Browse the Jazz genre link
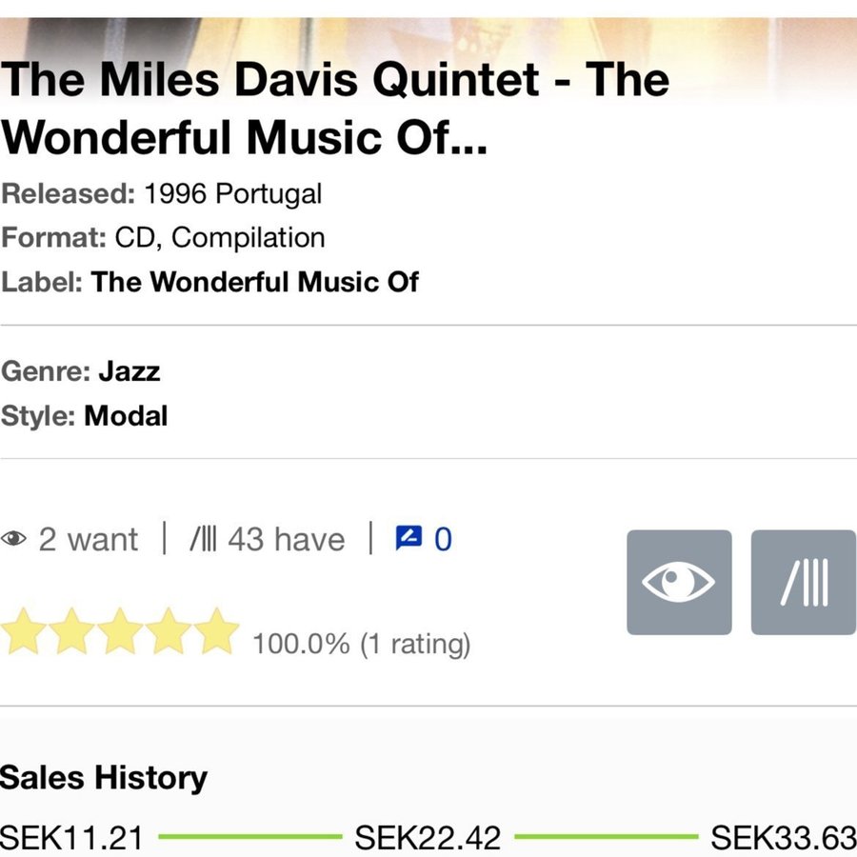The image size is (857, 857). [129, 370]
